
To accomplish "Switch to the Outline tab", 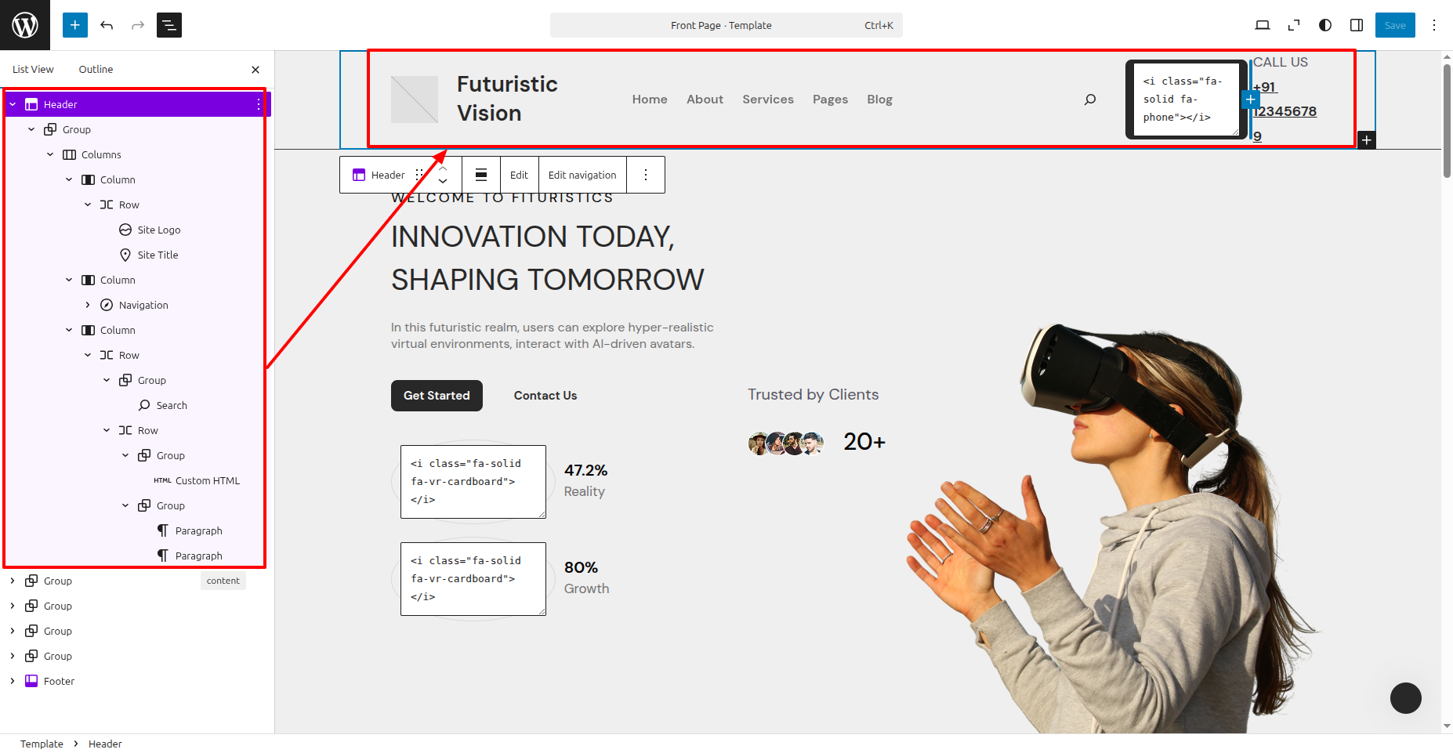I will (96, 69).
